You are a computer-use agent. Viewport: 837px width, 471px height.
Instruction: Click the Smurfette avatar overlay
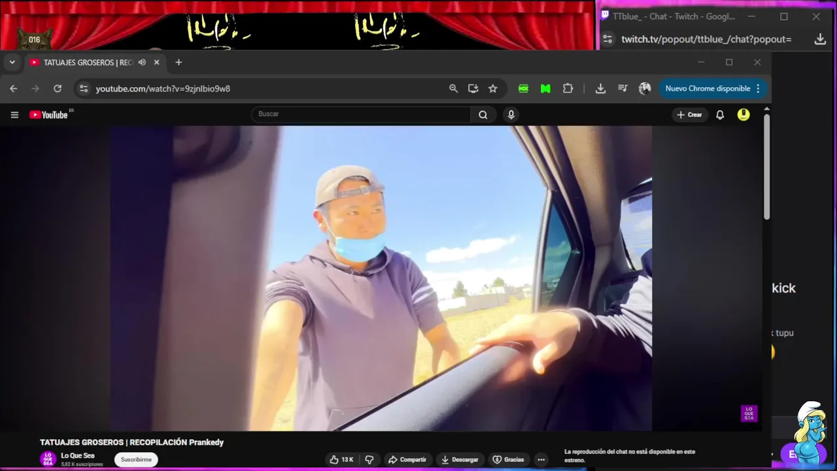[810, 433]
